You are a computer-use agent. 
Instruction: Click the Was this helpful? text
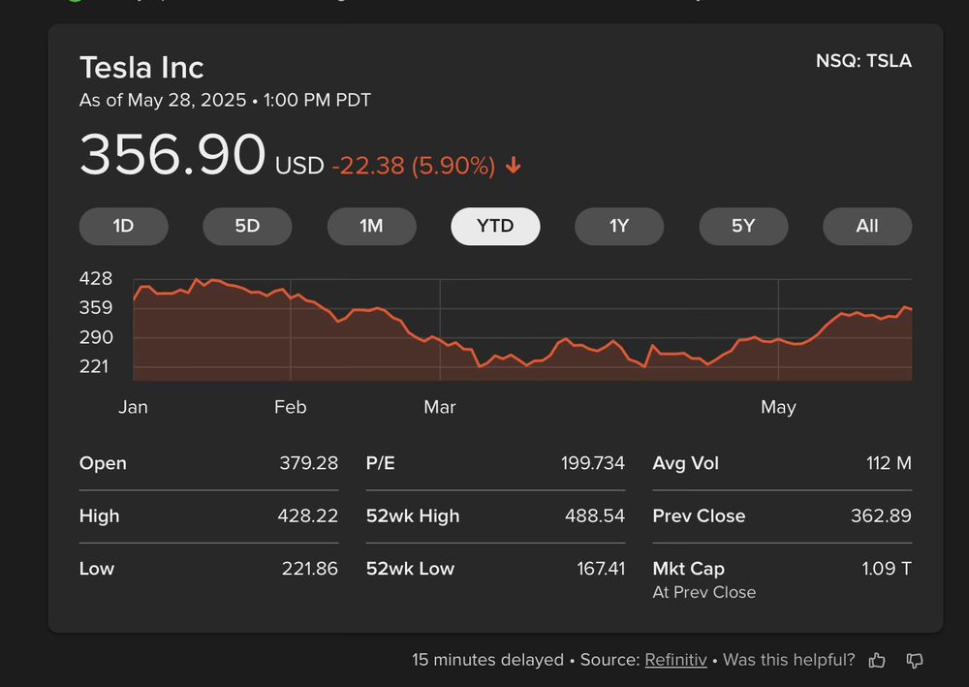pyautogui.click(x=789, y=660)
